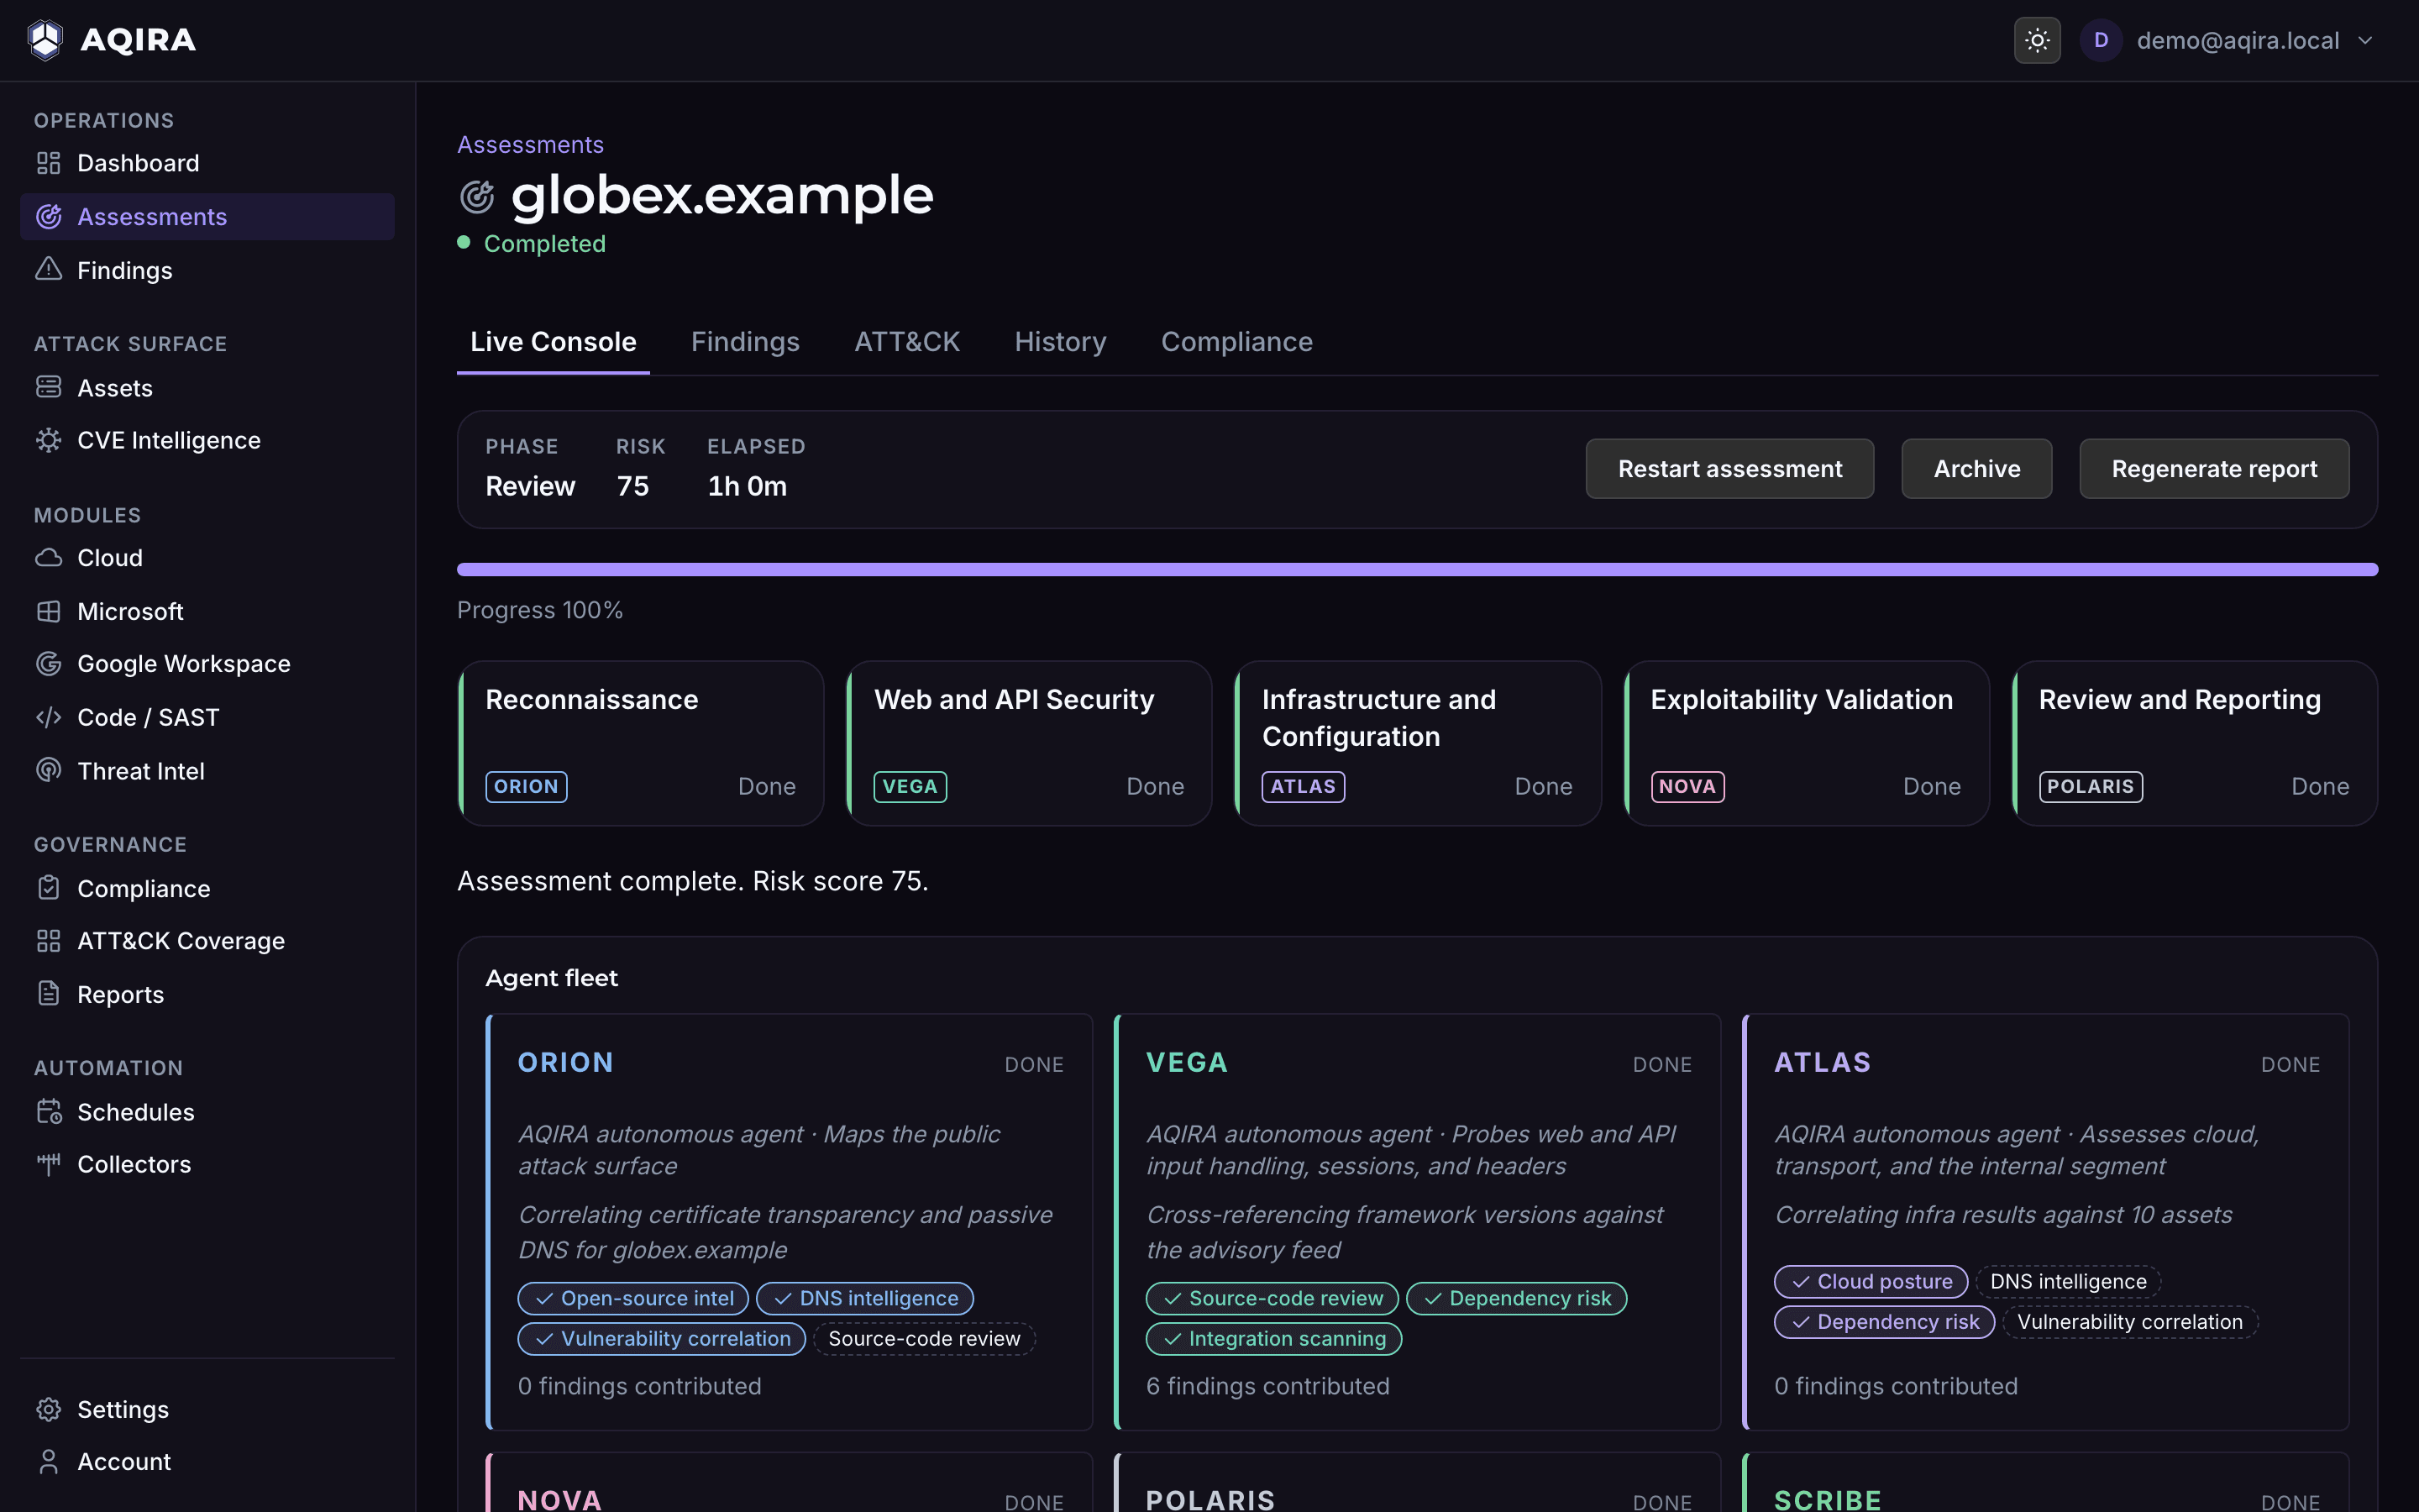The image size is (2419, 1512).
Task: Click the AQIRA shield logo
Action: [x=45, y=40]
